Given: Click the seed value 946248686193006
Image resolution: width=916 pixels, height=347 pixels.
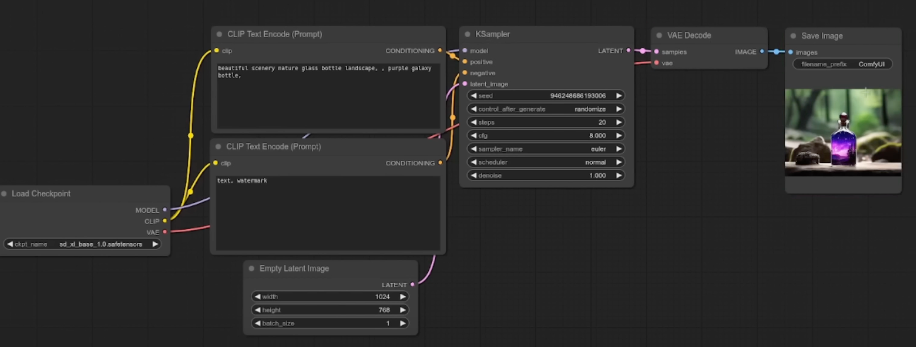Looking at the screenshot, I should [578, 96].
